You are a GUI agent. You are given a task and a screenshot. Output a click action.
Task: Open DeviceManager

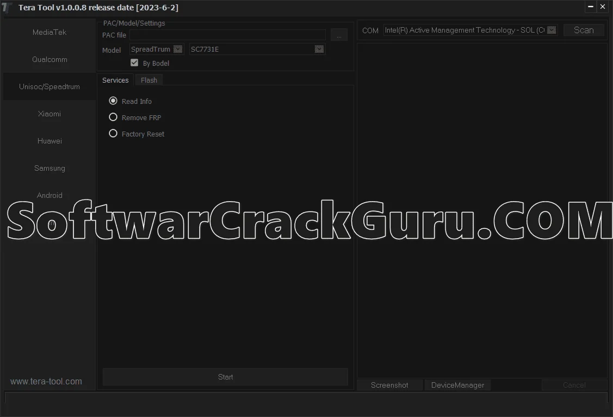pos(457,385)
